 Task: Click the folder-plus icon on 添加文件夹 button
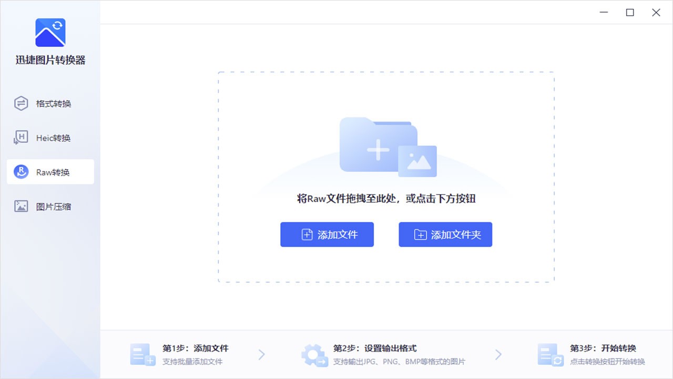tap(420, 234)
